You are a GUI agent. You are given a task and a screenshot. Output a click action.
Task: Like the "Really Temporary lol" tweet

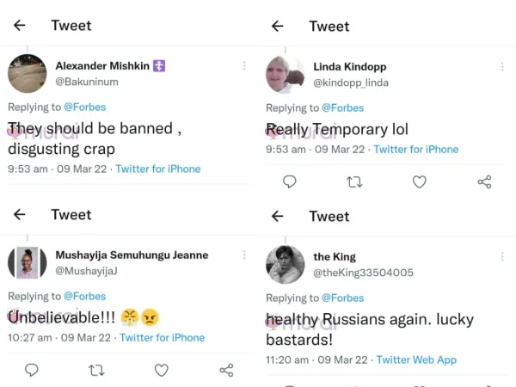[419, 181]
